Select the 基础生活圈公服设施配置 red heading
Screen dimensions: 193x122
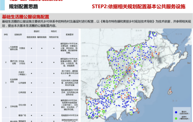point(26,17)
